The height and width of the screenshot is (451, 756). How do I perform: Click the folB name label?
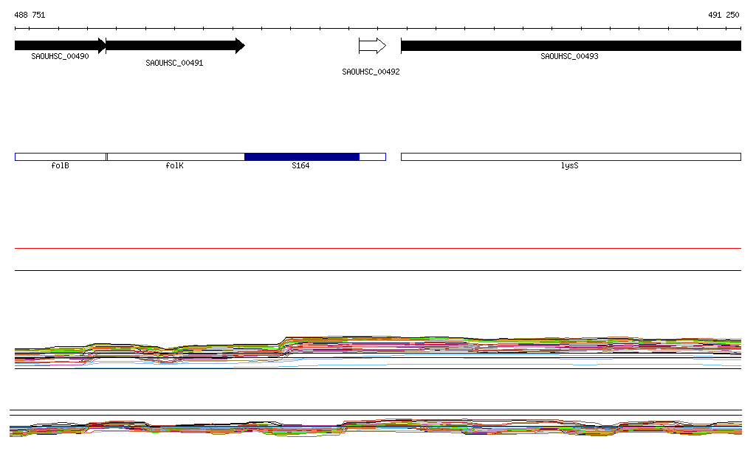(x=60, y=166)
